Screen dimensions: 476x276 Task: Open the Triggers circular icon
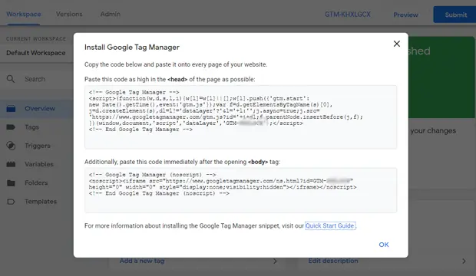[x=11, y=146]
